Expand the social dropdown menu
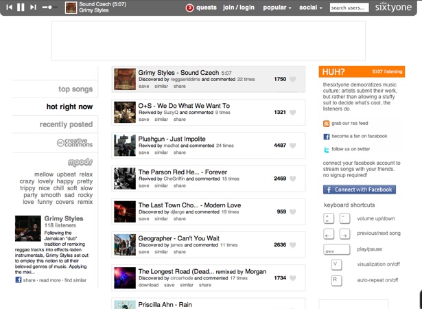Screen dimensions: 422x309 click(311, 8)
